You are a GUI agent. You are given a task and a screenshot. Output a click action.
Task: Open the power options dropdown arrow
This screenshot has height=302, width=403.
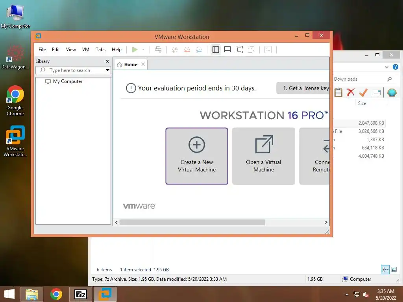tap(143, 50)
